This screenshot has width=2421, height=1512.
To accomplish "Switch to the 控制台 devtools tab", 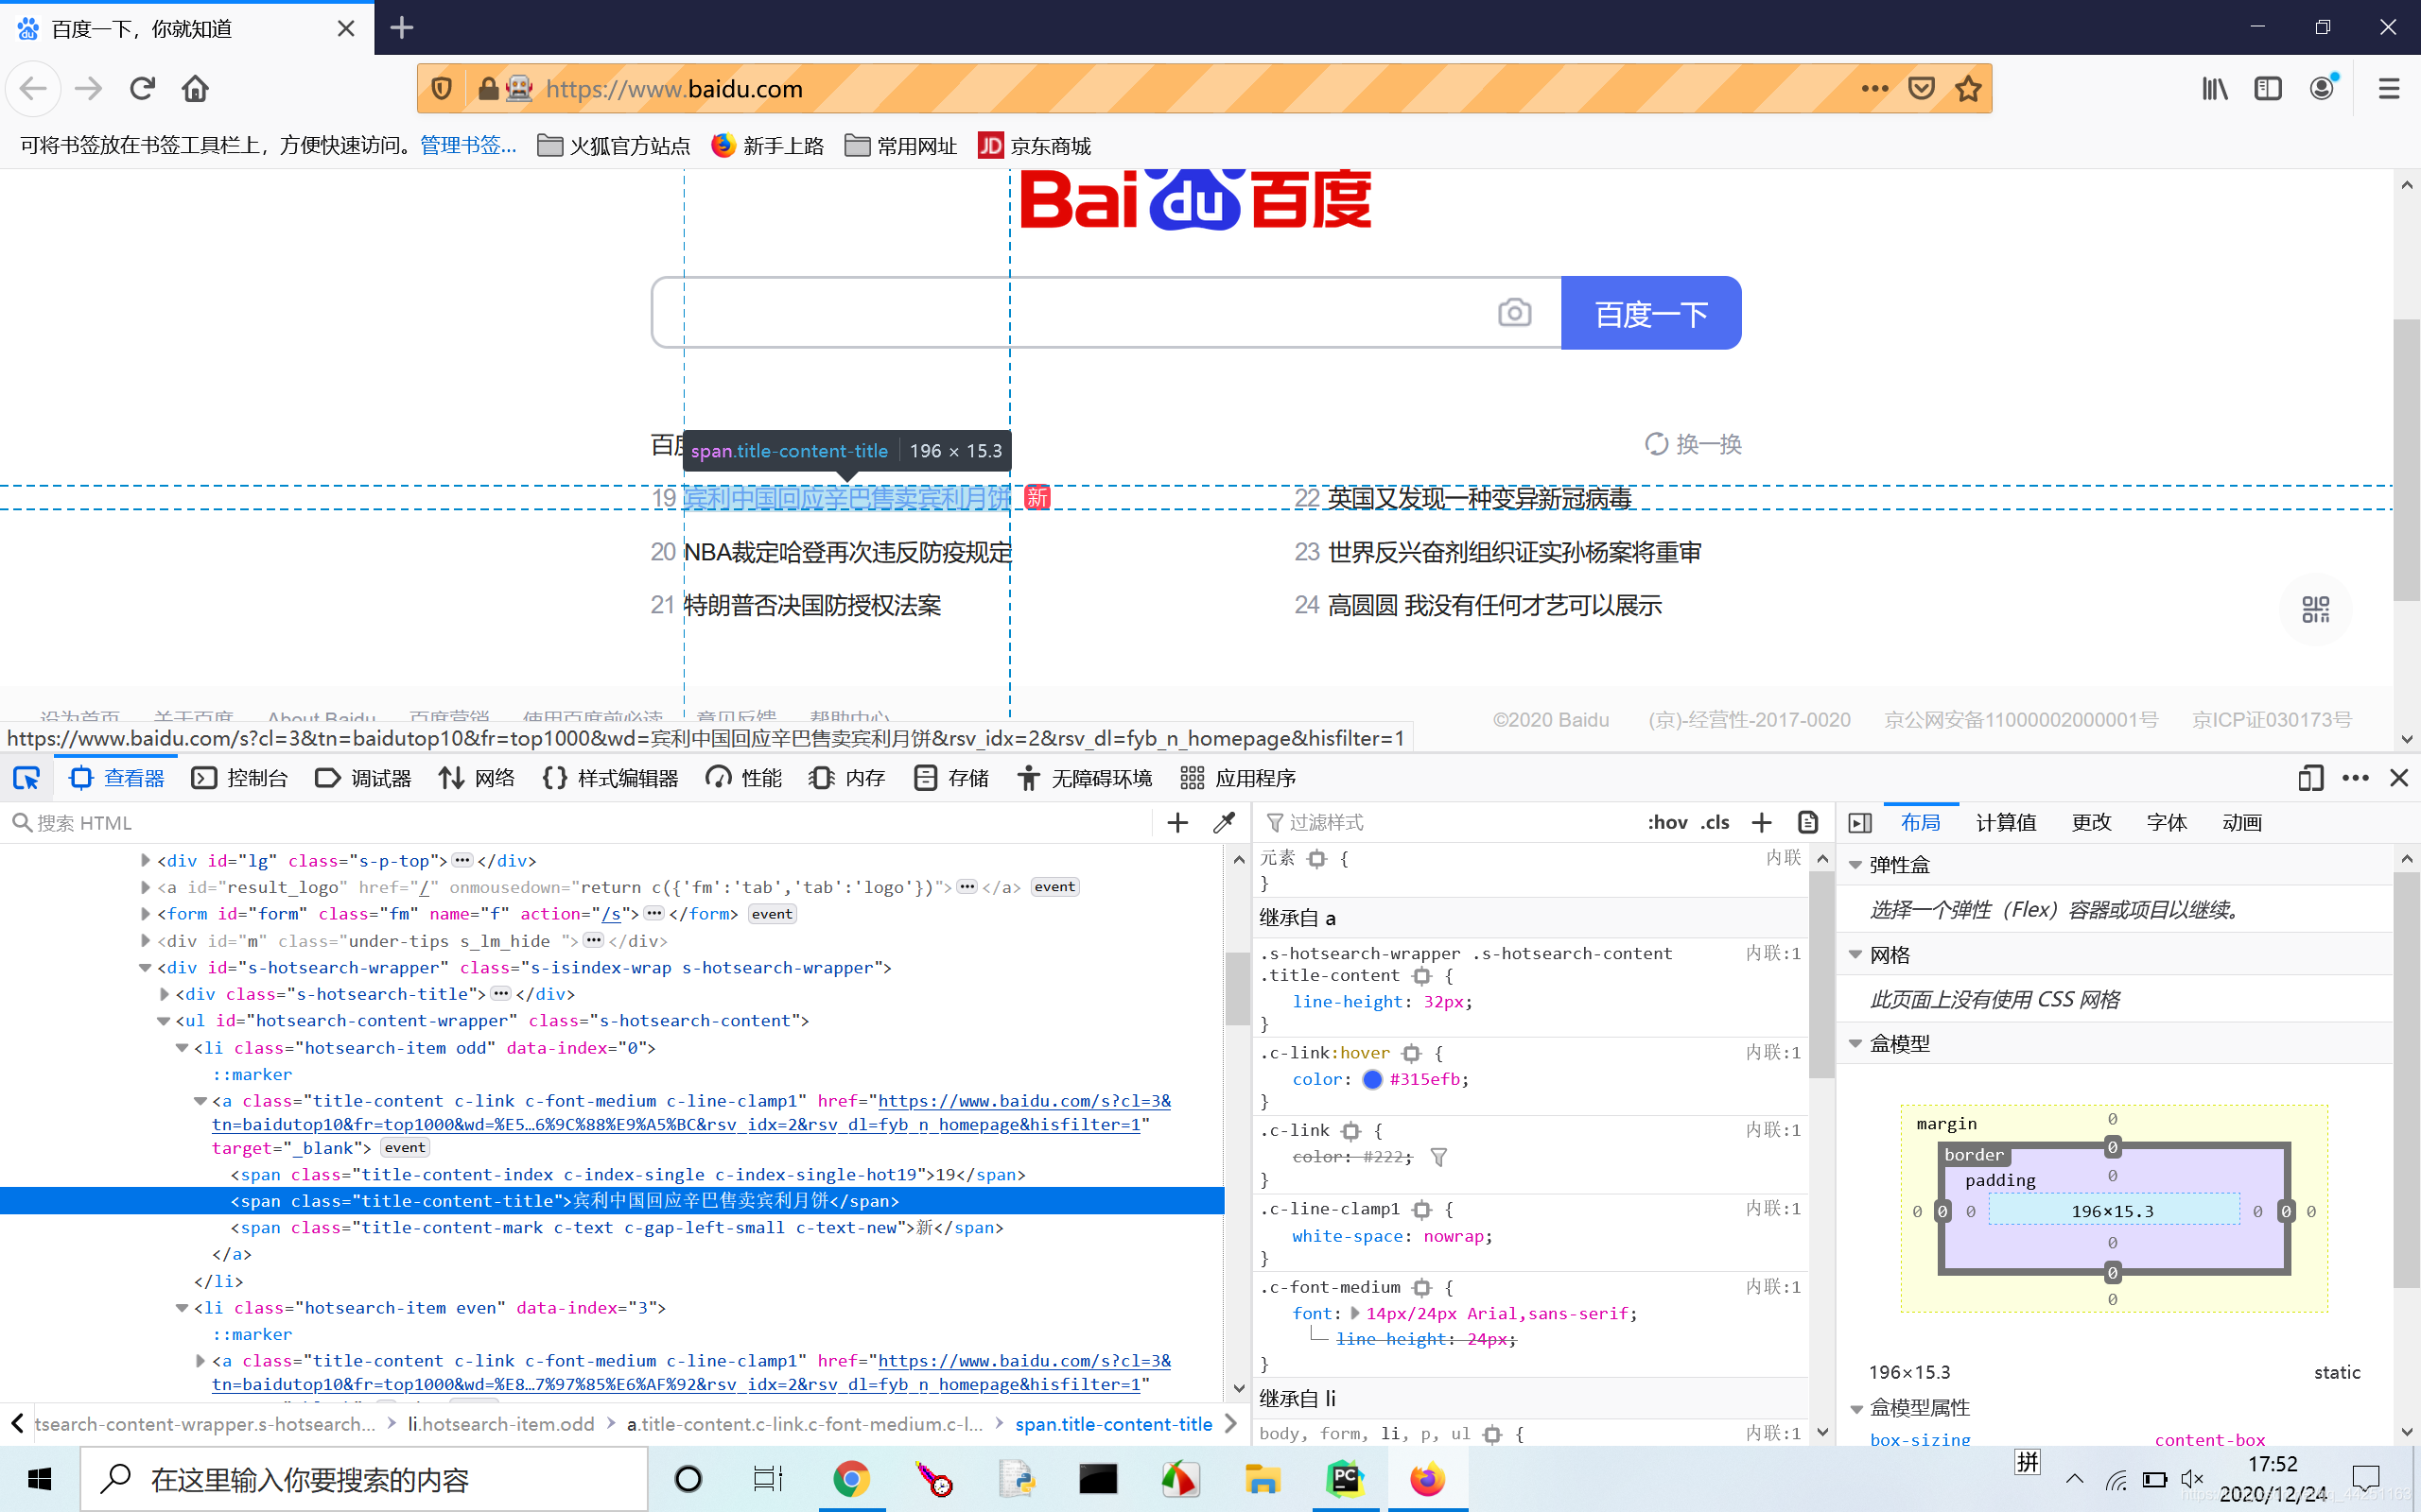I will [240, 778].
